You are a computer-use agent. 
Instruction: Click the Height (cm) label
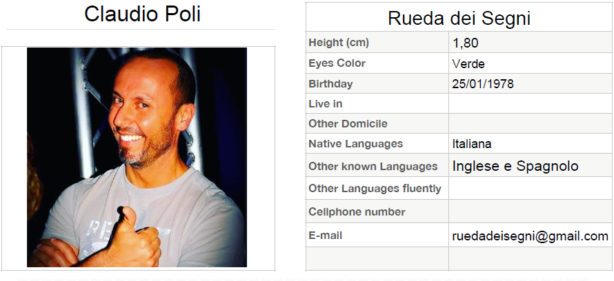pos(339,43)
